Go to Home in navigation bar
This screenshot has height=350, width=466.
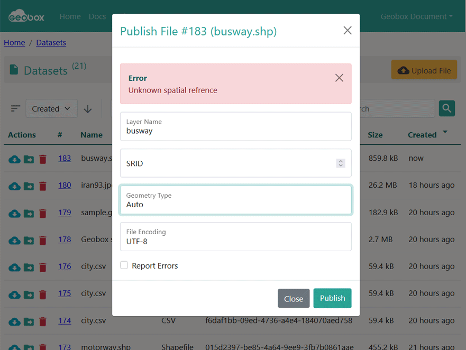coord(70,16)
